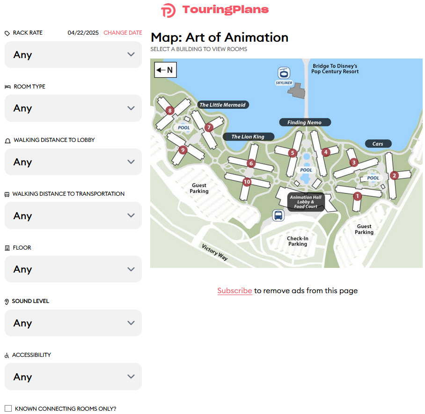Click the Victory Way road label
This screenshot has width=425, height=414.
215,252
